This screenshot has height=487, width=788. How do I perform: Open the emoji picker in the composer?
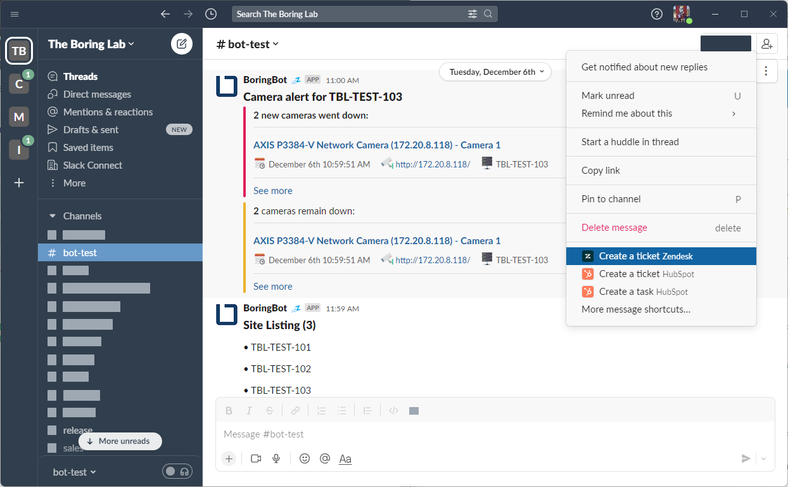[305, 458]
